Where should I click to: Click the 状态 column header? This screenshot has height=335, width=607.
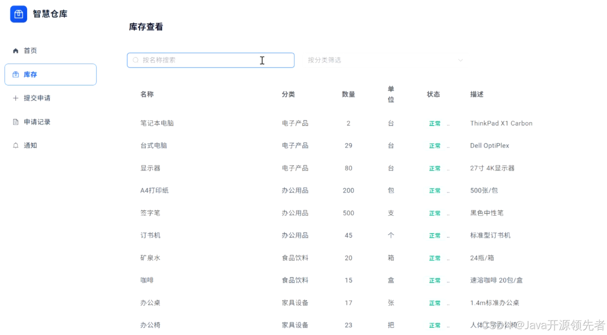click(434, 94)
